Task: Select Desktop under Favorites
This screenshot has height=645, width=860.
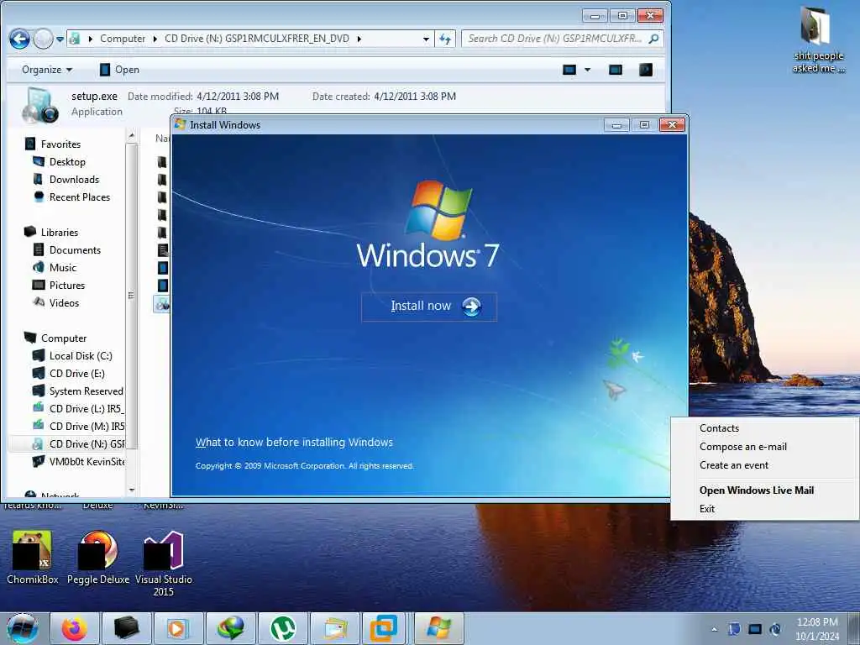Action: pos(67,162)
